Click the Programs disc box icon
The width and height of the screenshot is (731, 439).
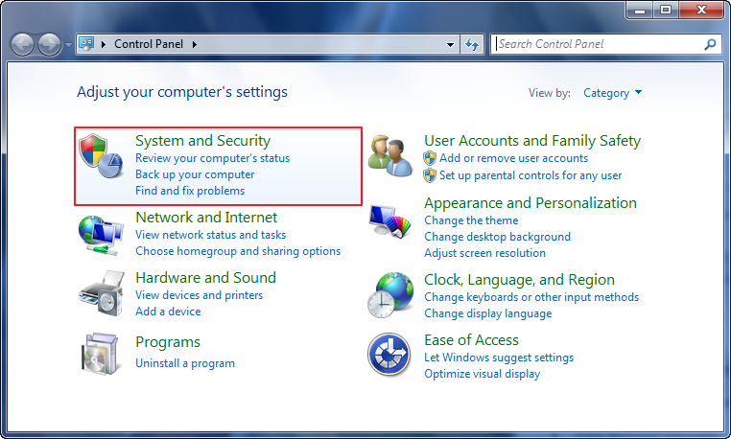point(101,354)
